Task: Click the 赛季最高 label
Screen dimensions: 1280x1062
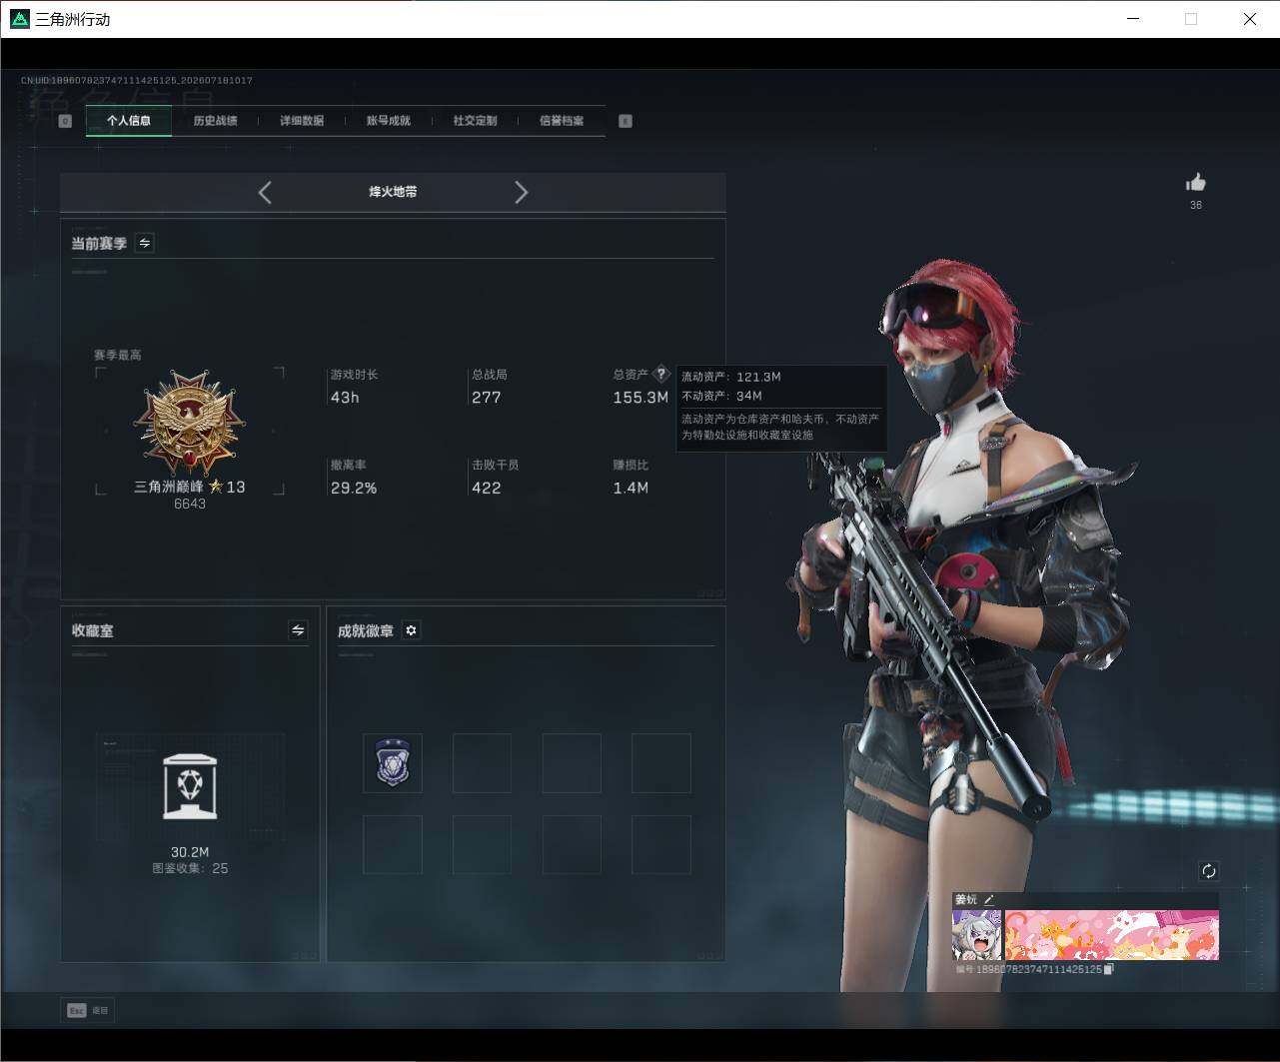Action: [118, 355]
